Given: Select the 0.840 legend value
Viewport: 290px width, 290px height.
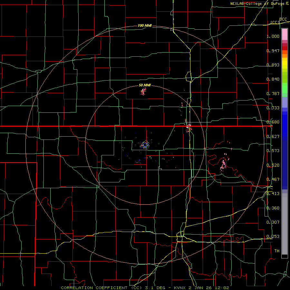Looking at the screenshot, I should point(273,79).
